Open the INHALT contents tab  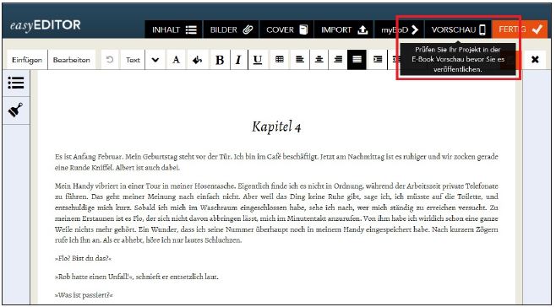174,30
